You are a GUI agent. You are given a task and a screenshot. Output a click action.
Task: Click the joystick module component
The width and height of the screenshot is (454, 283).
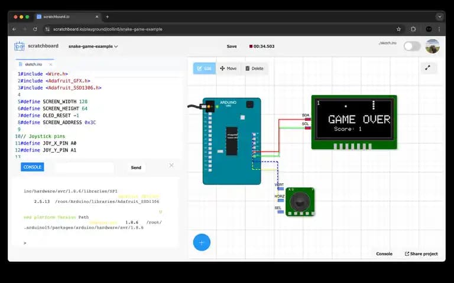[300, 202]
